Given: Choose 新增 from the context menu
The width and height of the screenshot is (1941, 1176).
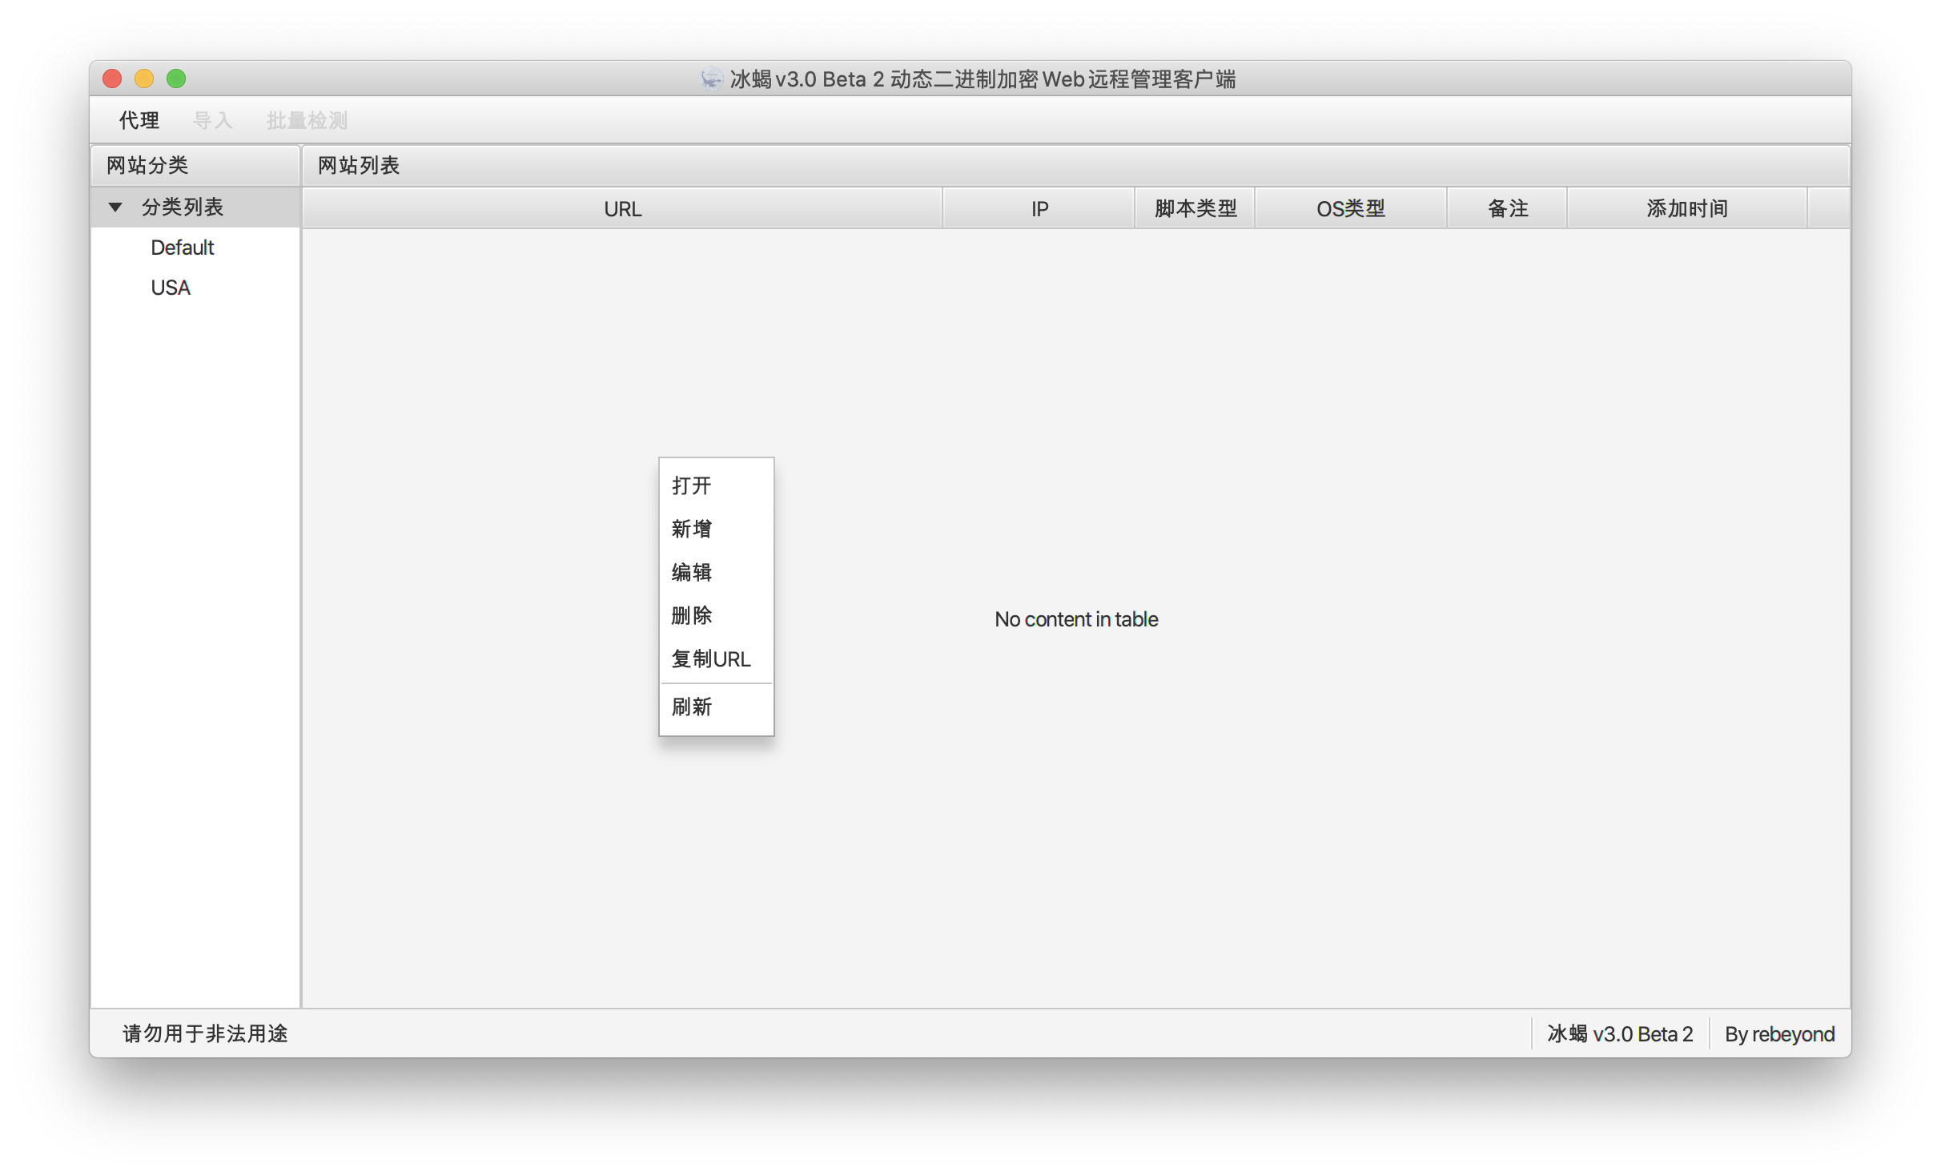Looking at the screenshot, I should (x=716, y=529).
